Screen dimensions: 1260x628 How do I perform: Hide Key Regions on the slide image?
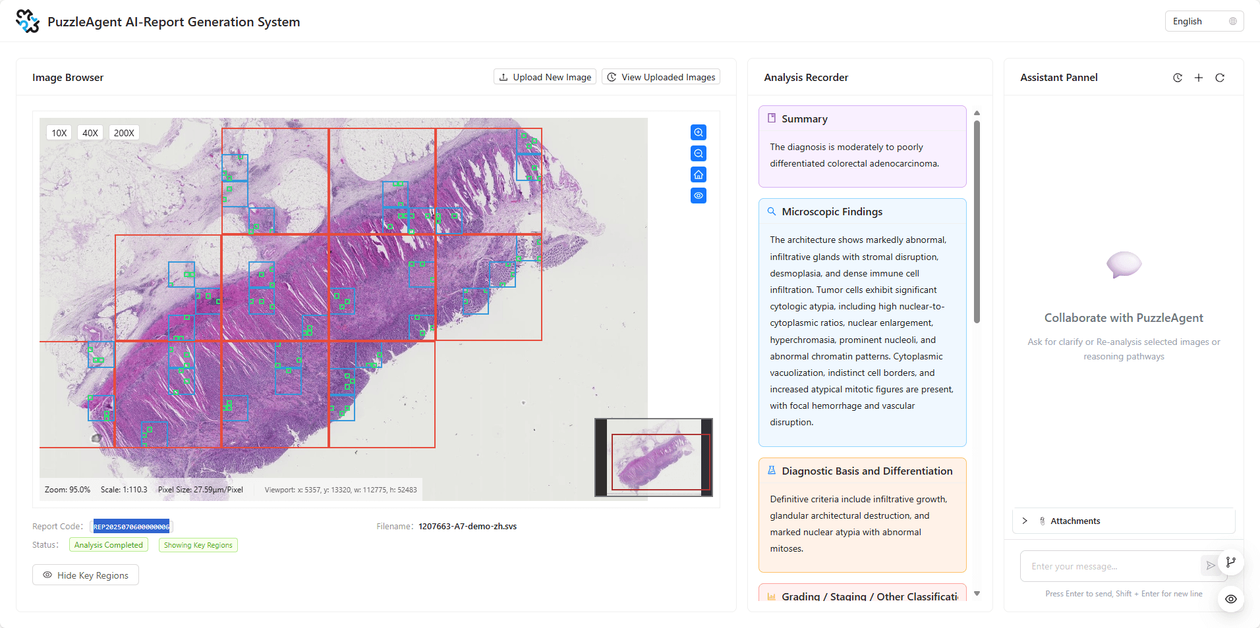(85, 575)
